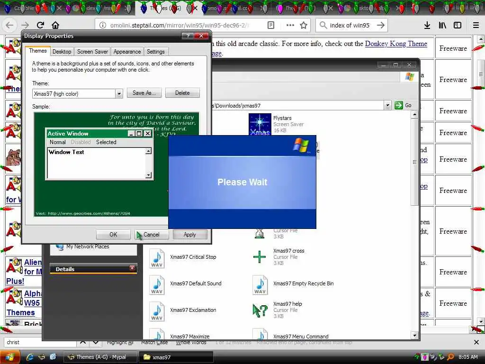This screenshot has height=364, width=485.
Task: Open the downloads arrow icon
Action: [427, 26]
